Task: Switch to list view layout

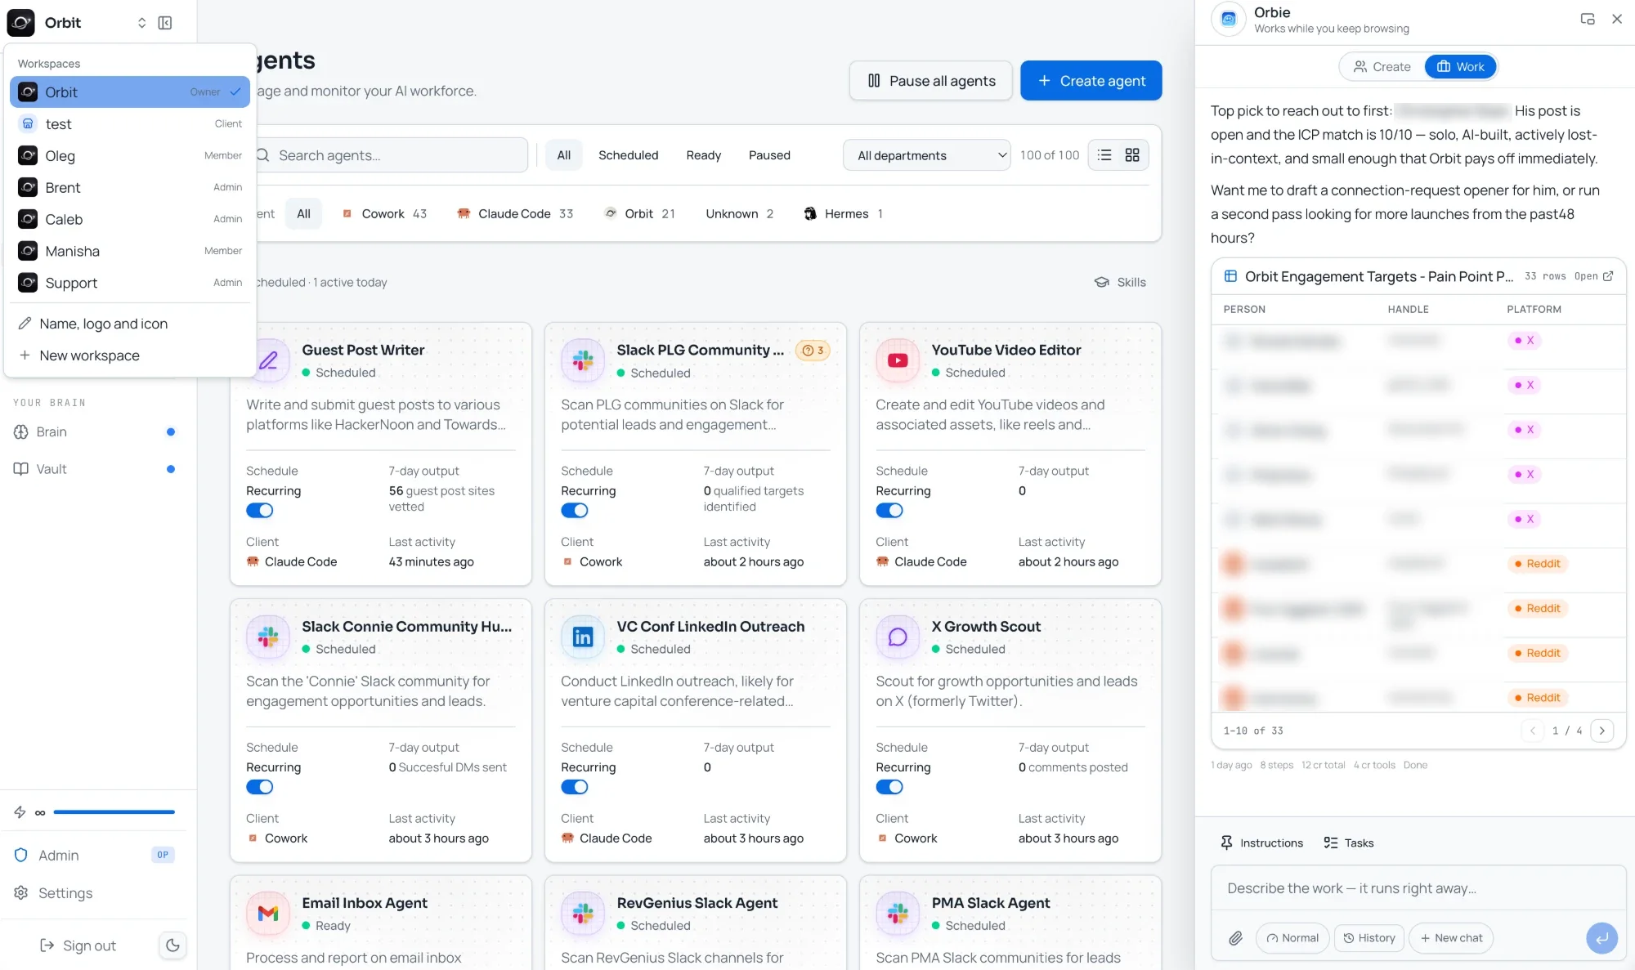Action: (1104, 155)
